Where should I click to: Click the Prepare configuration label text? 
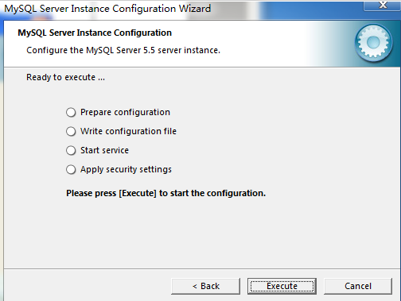(125, 112)
